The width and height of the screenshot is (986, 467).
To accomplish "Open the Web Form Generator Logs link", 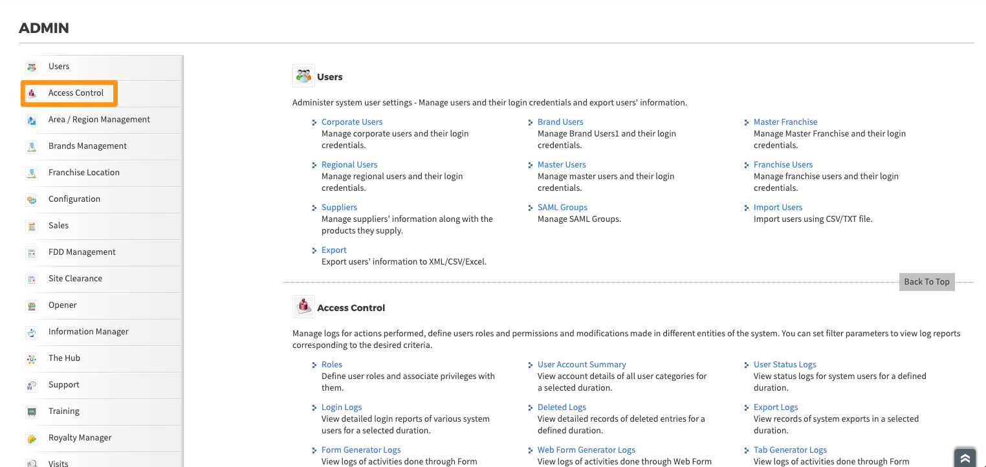I will click(586, 450).
